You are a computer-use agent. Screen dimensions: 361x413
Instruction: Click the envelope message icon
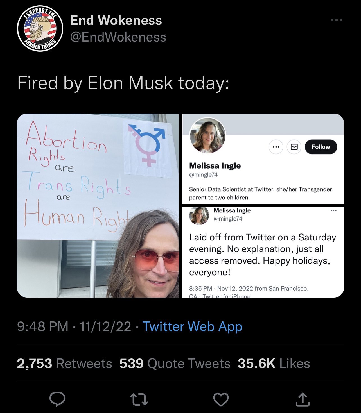[294, 147]
